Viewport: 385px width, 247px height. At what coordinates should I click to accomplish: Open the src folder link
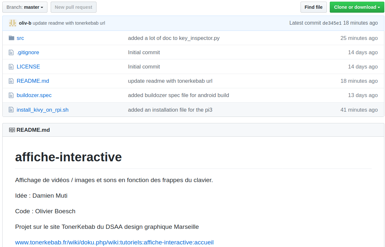pos(20,38)
